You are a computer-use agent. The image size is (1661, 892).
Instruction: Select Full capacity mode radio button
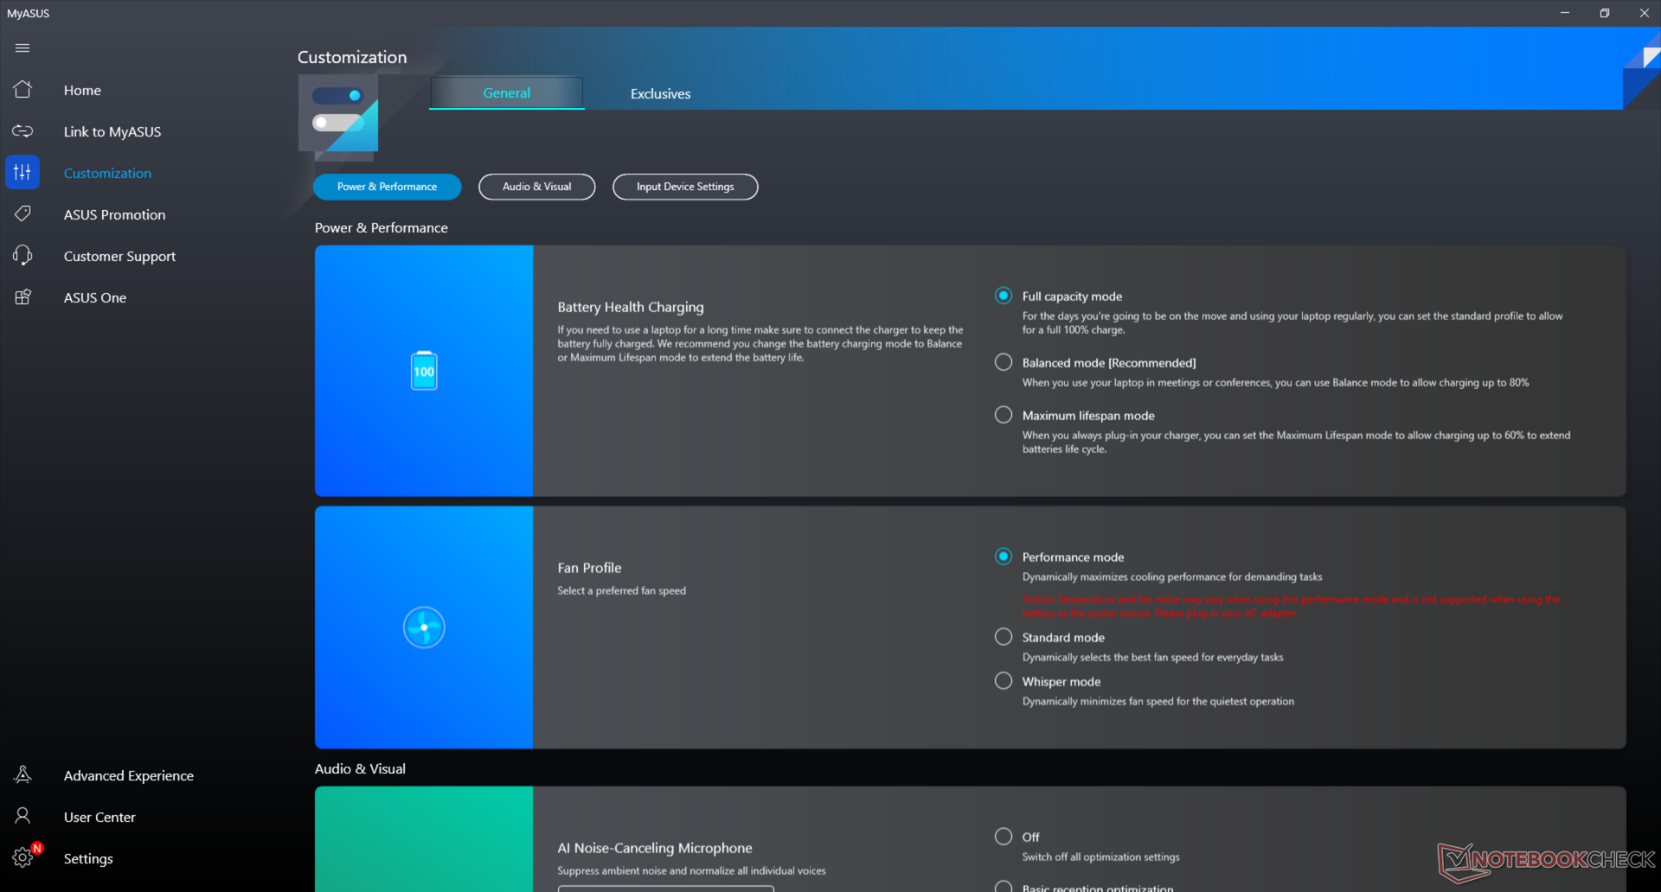[x=1004, y=296]
